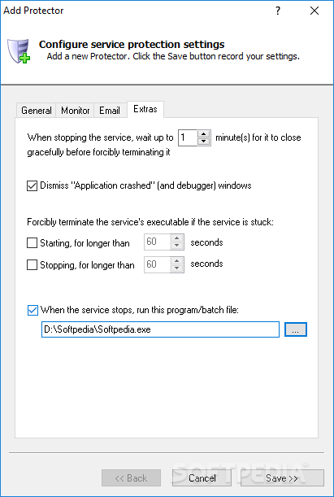Switch to the General tab
Image resolution: width=334 pixels, height=497 pixels.
point(36,111)
